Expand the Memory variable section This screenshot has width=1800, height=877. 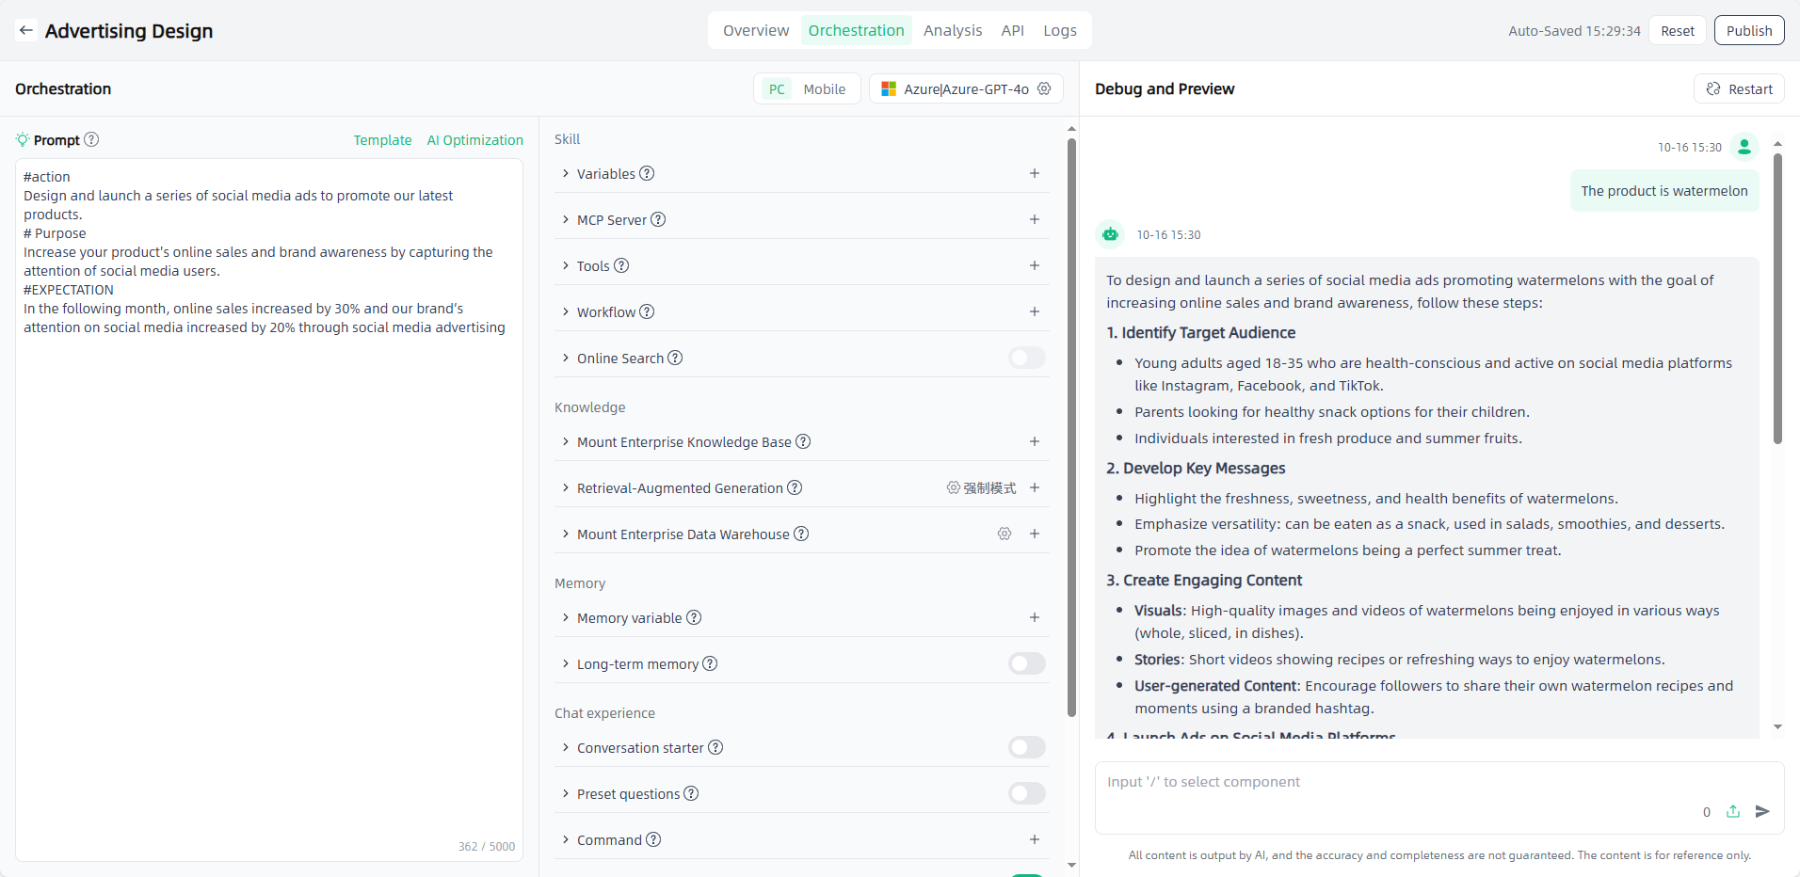(x=566, y=617)
